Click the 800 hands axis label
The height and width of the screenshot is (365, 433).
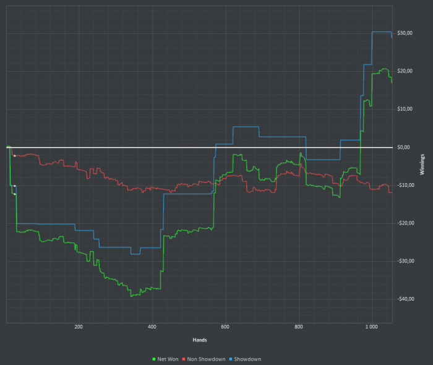point(299,327)
